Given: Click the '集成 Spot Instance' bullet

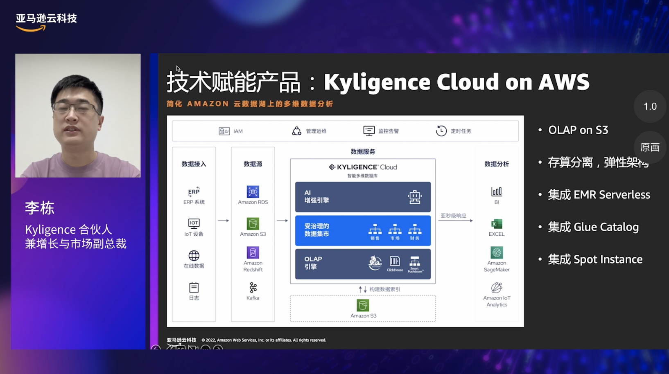Looking at the screenshot, I should pos(595,259).
